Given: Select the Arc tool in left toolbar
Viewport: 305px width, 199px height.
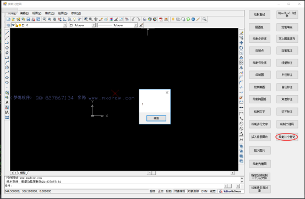Looking at the screenshot, I should (x=7, y=63).
